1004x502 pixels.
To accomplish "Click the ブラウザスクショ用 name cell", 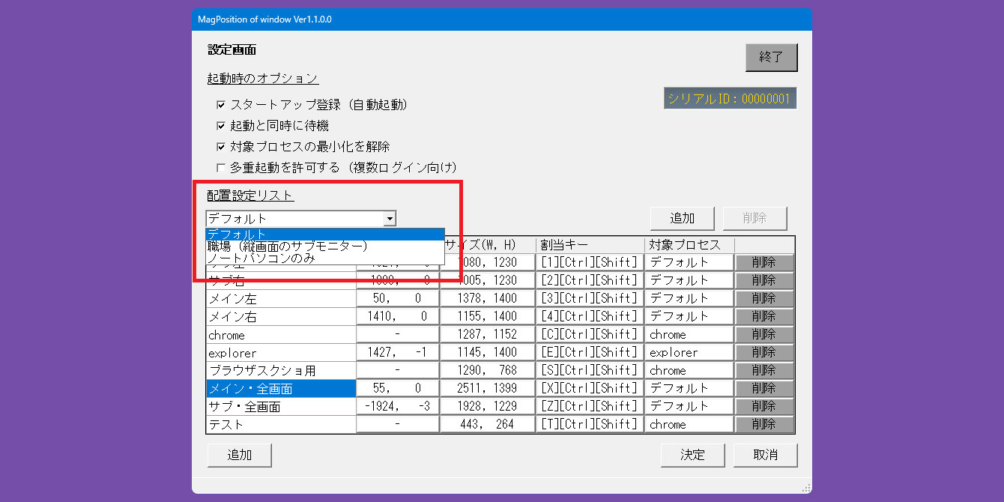I will coord(281,370).
